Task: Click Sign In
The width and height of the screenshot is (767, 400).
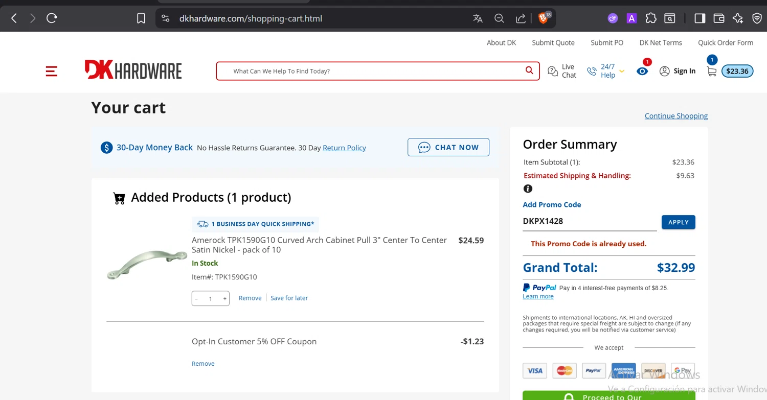Action: [x=678, y=71]
